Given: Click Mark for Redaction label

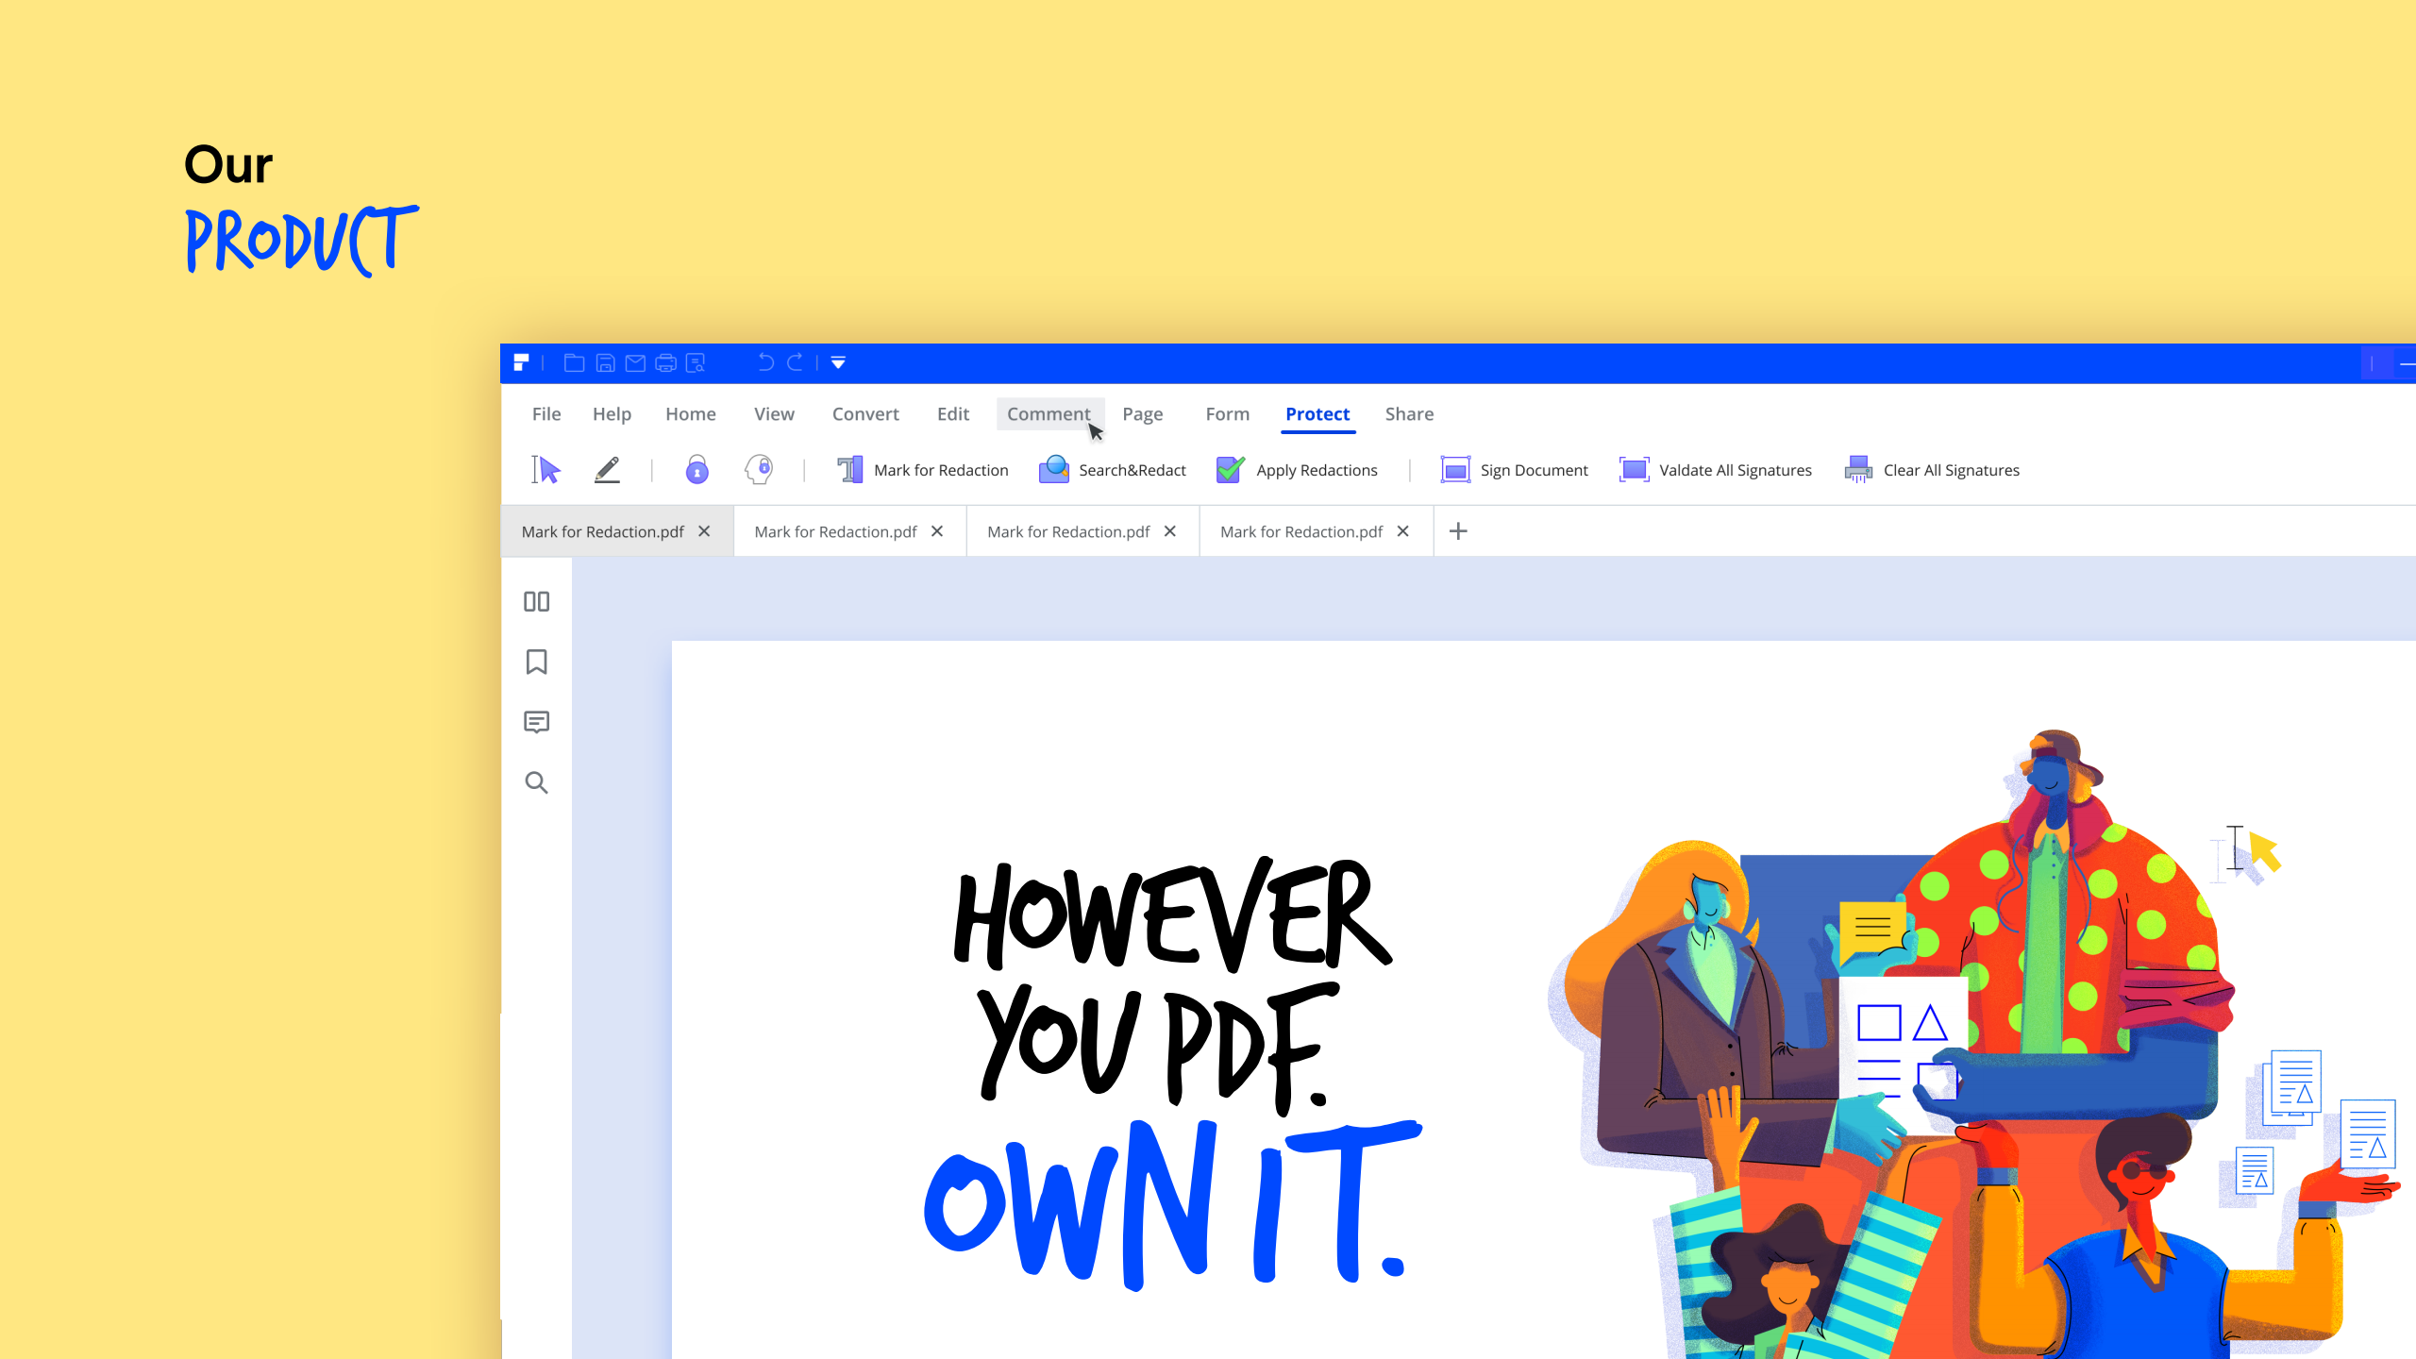Looking at the screenshot, I should (941, 470).
